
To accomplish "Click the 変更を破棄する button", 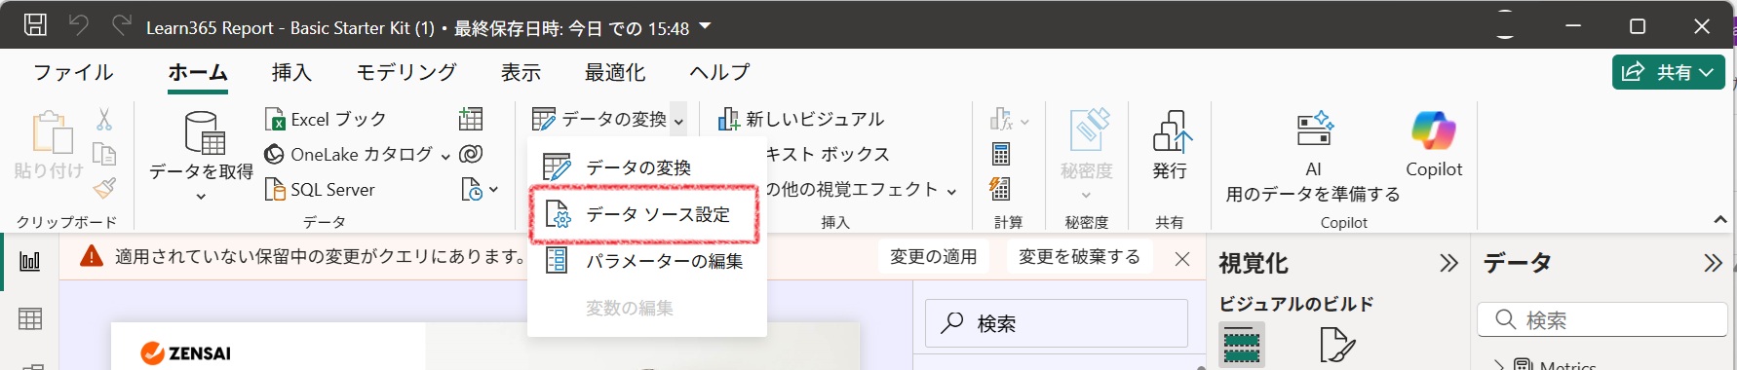I will pyautogui.click(x=1079, y=257).
